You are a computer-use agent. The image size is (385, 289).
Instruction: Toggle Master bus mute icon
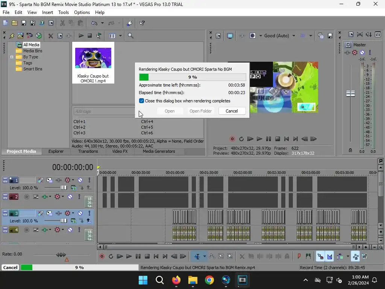(362, 52)
